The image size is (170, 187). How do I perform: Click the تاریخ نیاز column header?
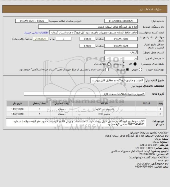click(x=18, y=104)
